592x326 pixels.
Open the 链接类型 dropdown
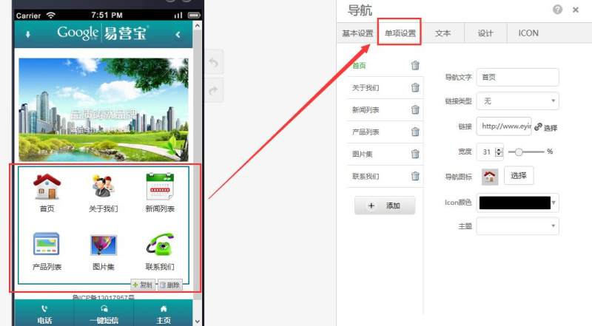[x=517, y=101]
